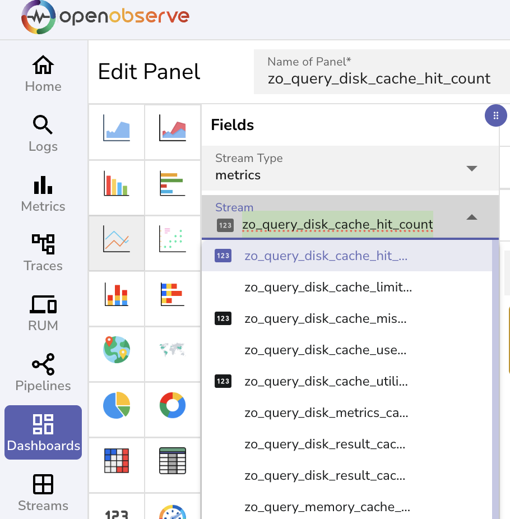Pick the pie chart icon
The height and width of the screenshot is (519, 510).
[x=117, y=405]
